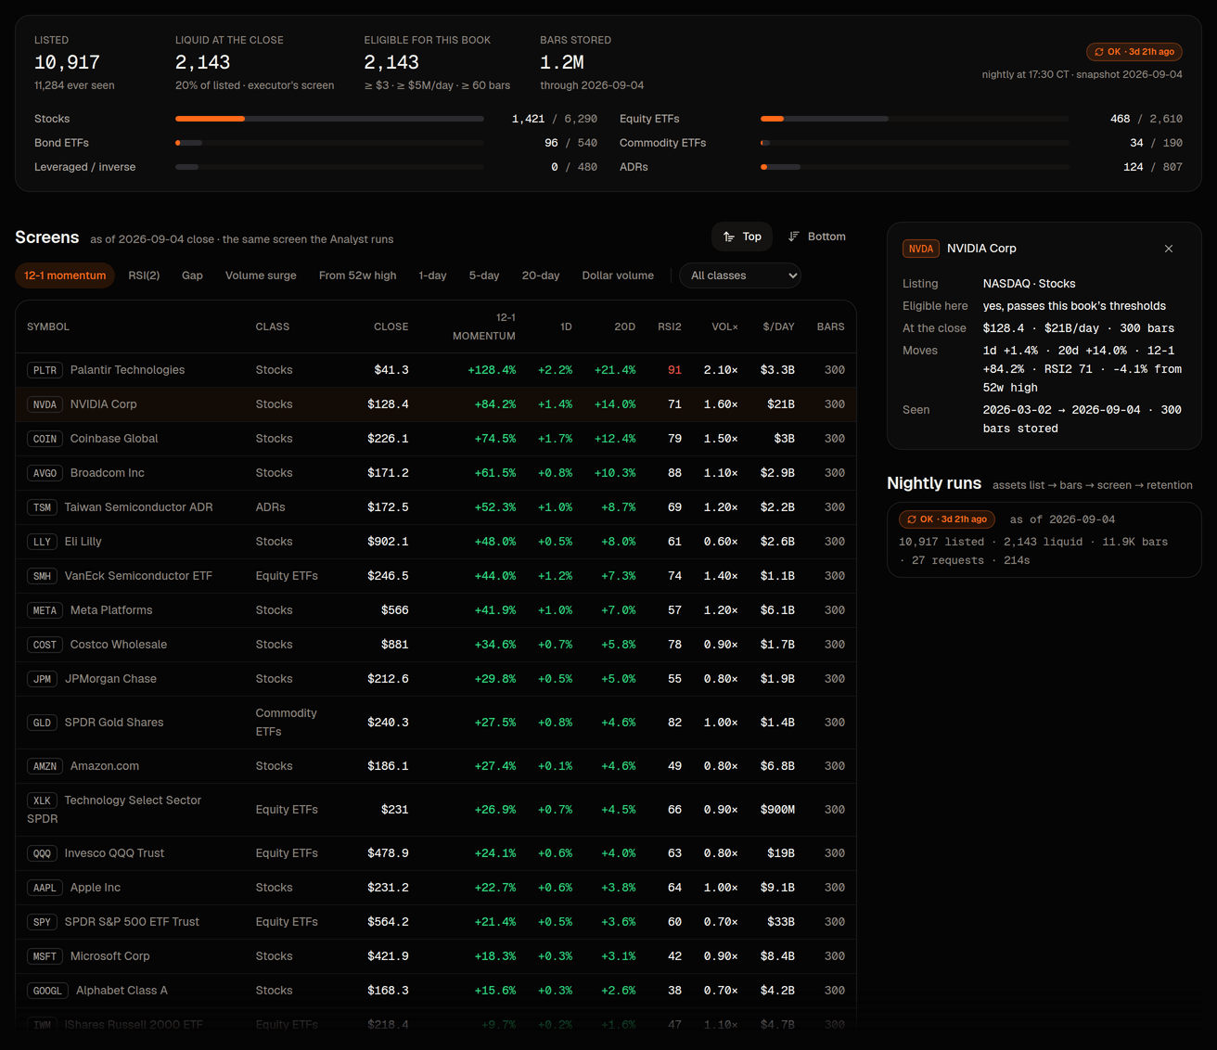
Task: Sort by the BARS column header
Action: pyautogui.click(x=831, y=327)
